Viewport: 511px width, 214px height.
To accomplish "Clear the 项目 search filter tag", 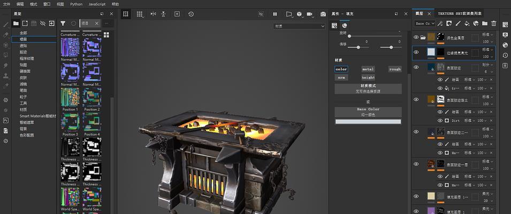I will [96, 24].
